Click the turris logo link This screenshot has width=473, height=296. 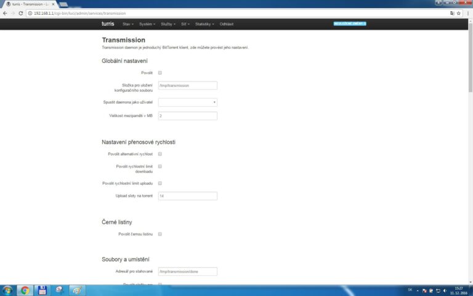coord(108,24)
